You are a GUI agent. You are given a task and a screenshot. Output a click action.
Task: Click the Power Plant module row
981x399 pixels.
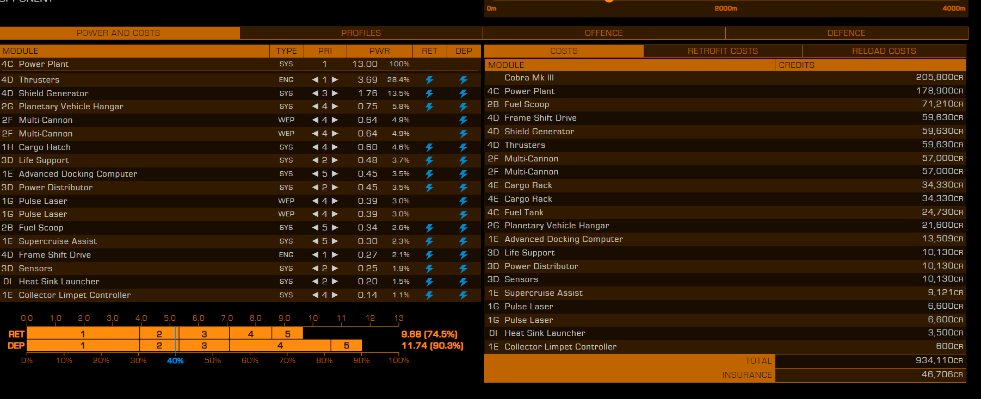point(240,64)
